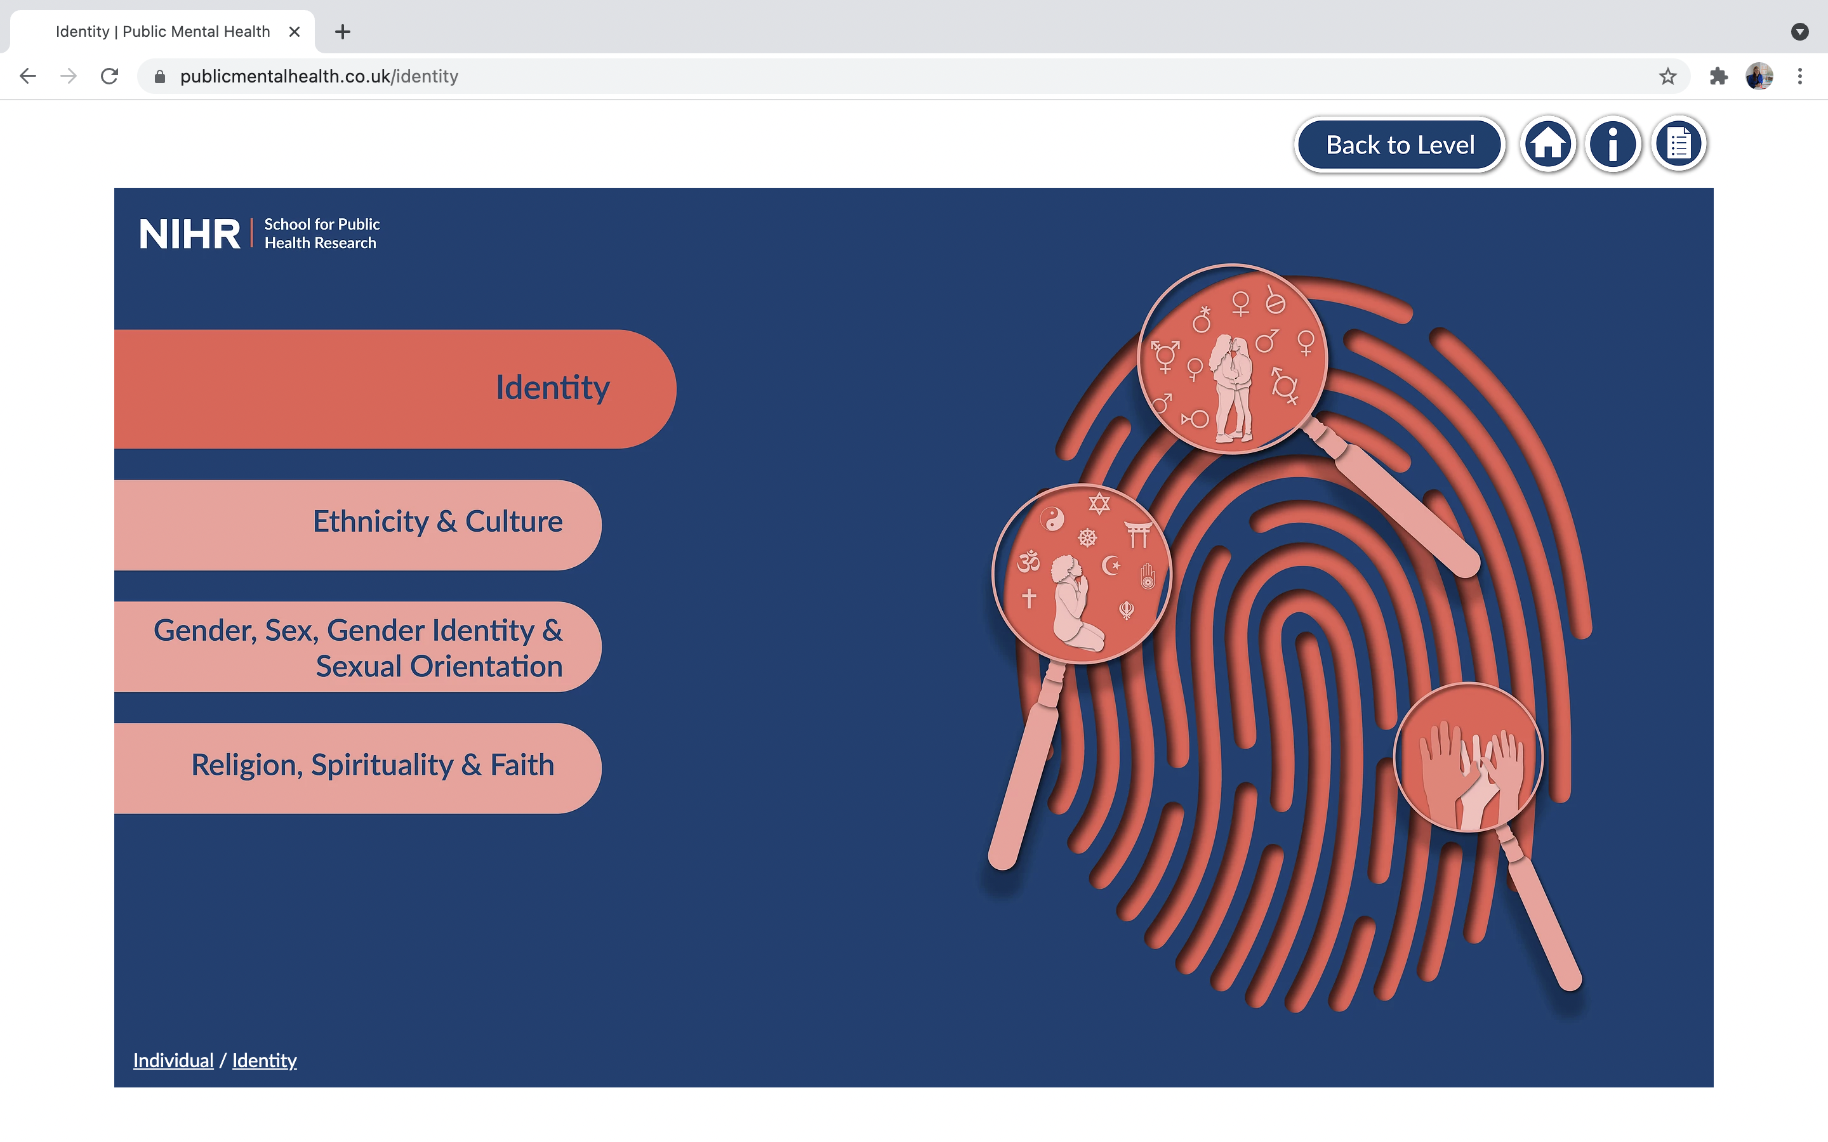
Task: Open Gender, Sex, Gender Identity & Sexual Orientation
Action: click(x=357, y=646)
